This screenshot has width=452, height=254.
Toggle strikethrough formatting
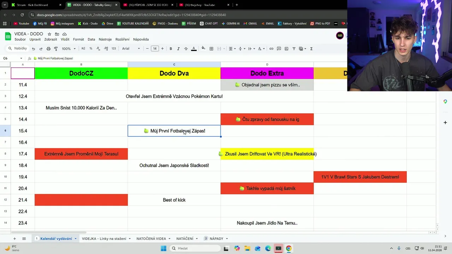(186, 49)
